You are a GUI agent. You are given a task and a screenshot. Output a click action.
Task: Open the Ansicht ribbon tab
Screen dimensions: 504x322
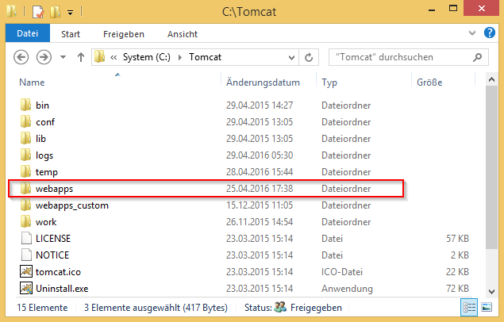[x=183, y=34]
